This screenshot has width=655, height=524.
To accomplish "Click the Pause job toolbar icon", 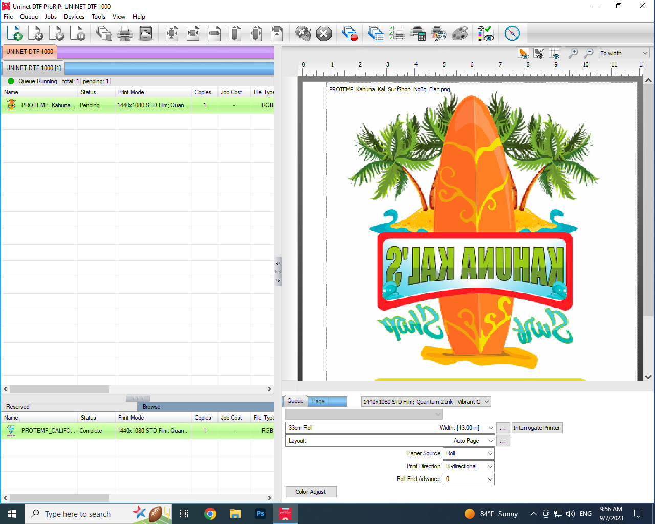I will click(x=79, y=33).
